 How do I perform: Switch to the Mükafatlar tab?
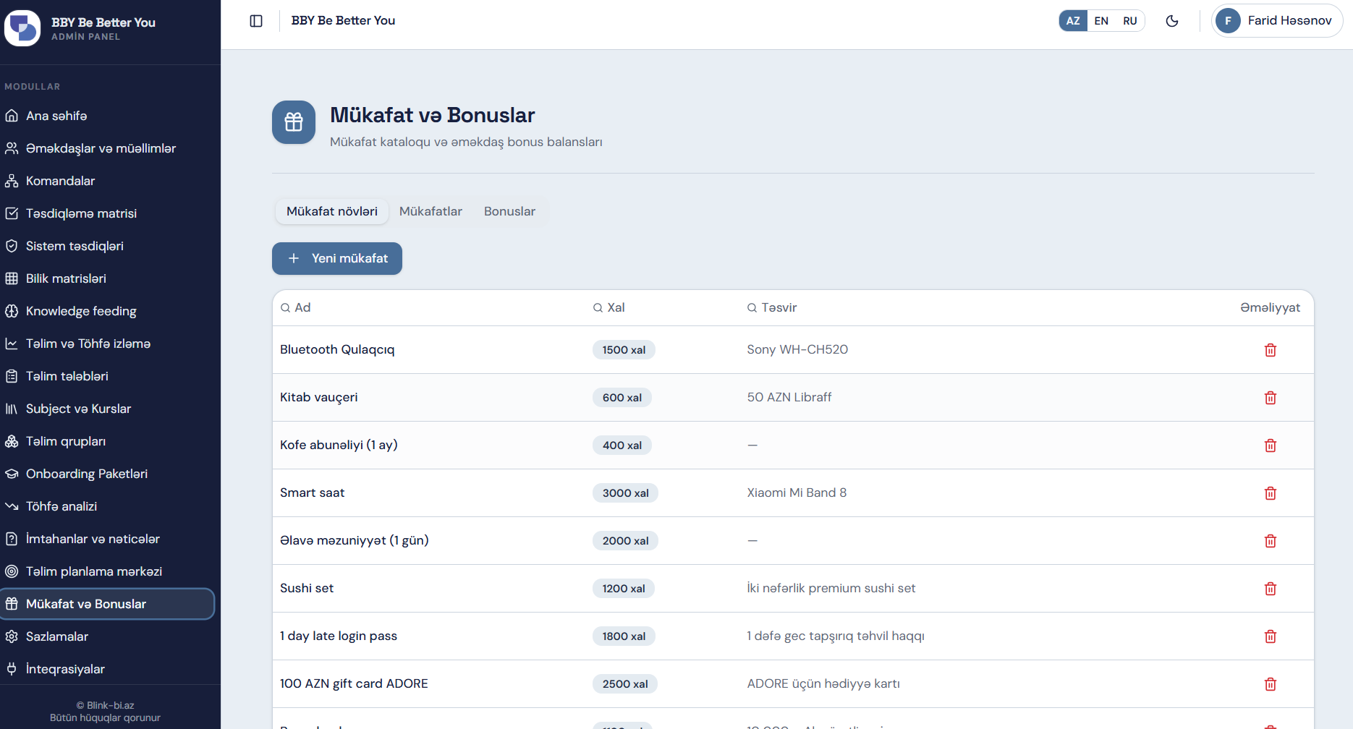click(430, 211)
